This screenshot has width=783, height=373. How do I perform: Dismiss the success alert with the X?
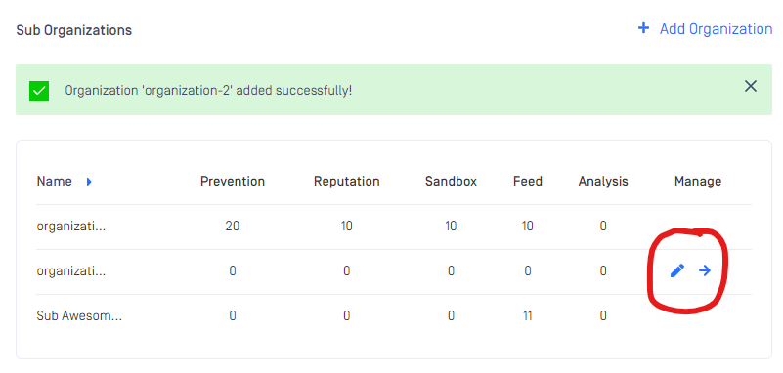tap(750, 86)
